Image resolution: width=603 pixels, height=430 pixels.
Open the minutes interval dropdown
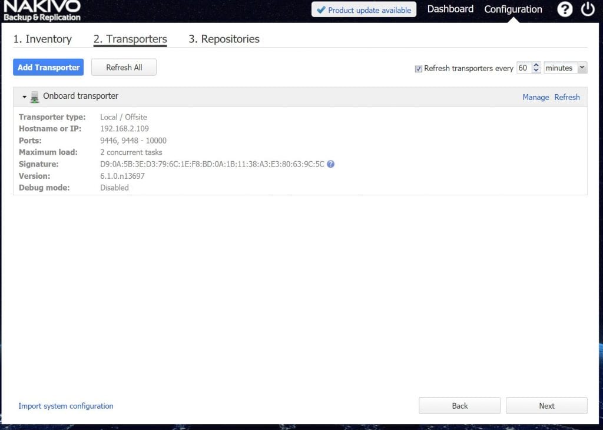(x=565, y=68)
